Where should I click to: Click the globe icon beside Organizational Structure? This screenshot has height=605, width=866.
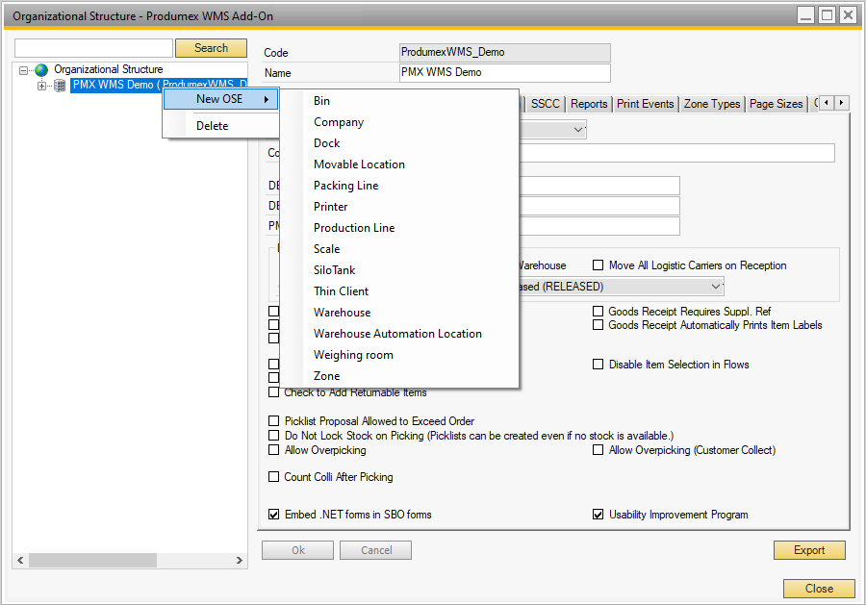(41, 70)
